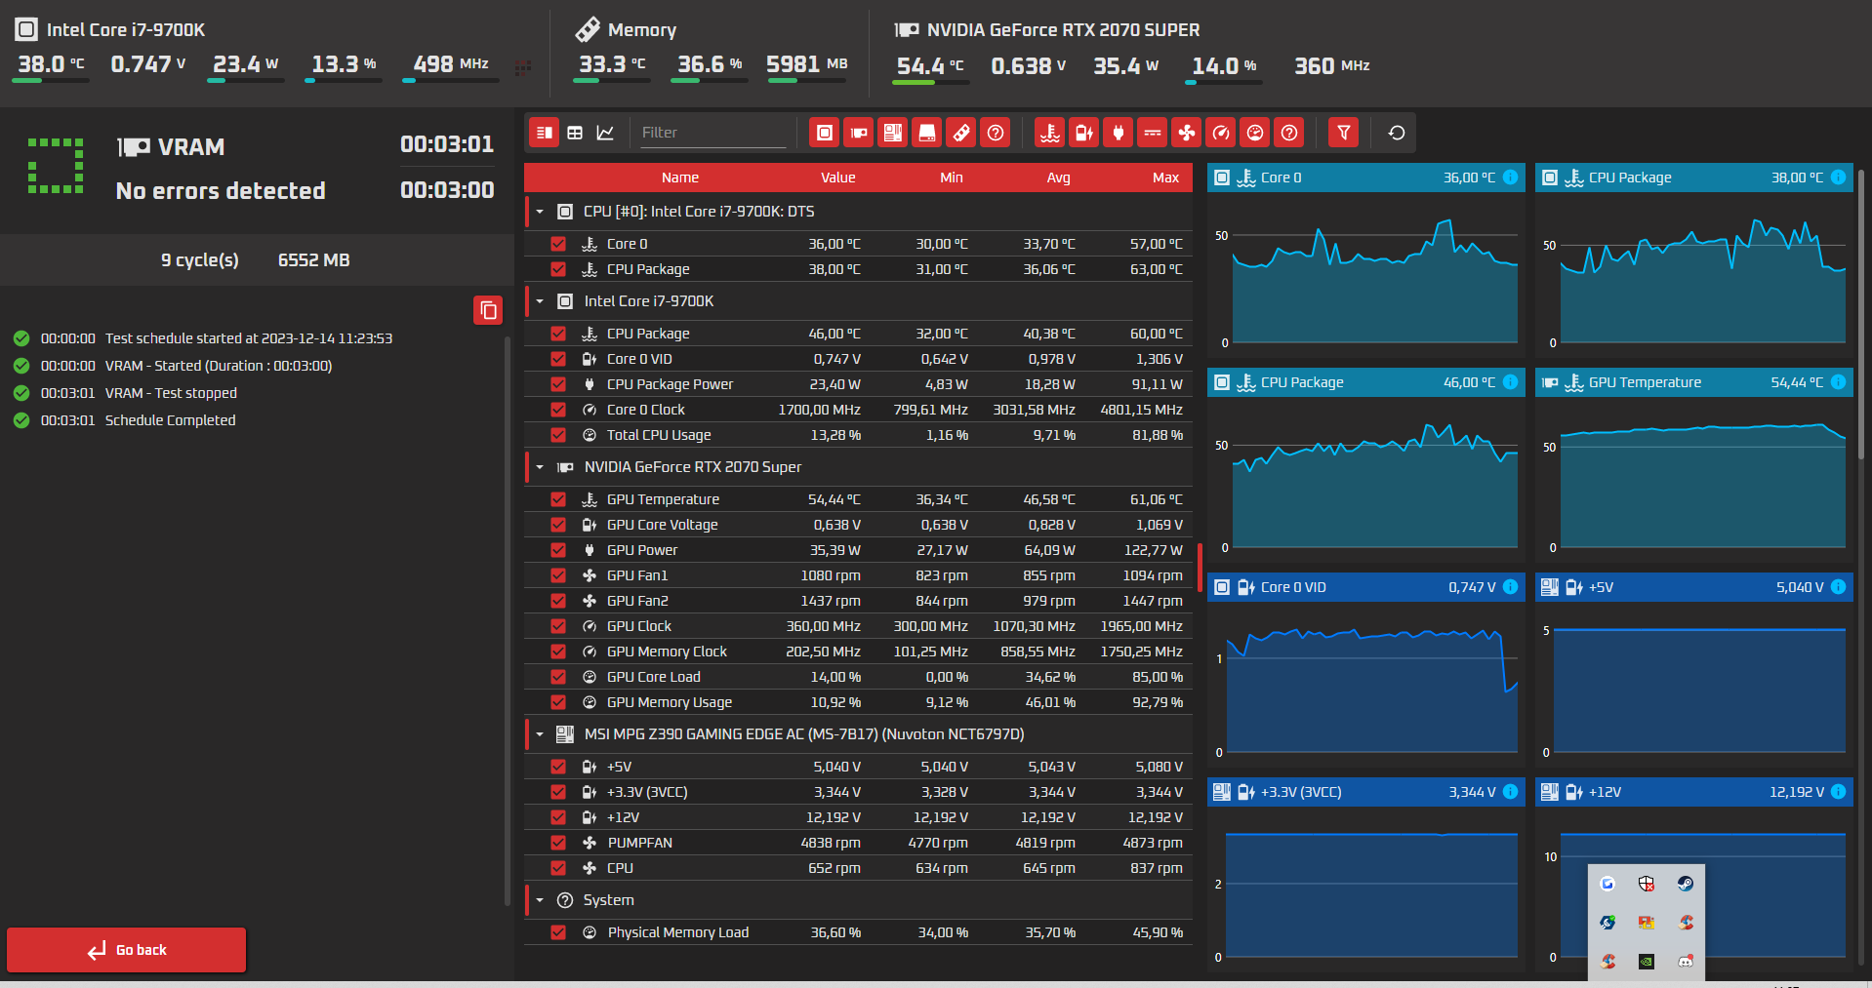Viewport: 1872px width, 988px height.
Task: Uncheck the GPU Fan1 checkbox
Action: (558, 575)
